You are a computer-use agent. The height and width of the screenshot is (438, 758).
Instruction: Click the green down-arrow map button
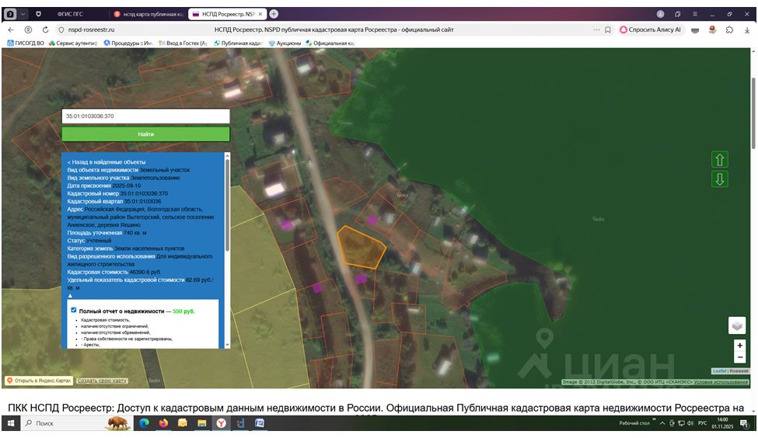click(x=719, y=179)
